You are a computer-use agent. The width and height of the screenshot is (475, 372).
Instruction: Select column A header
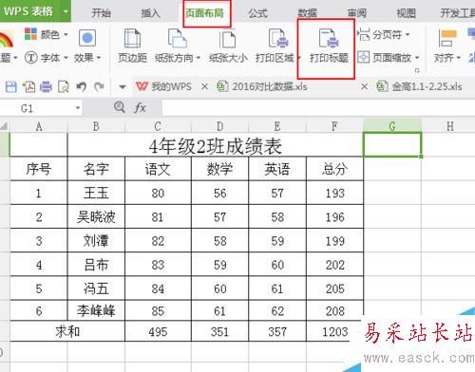39,127
